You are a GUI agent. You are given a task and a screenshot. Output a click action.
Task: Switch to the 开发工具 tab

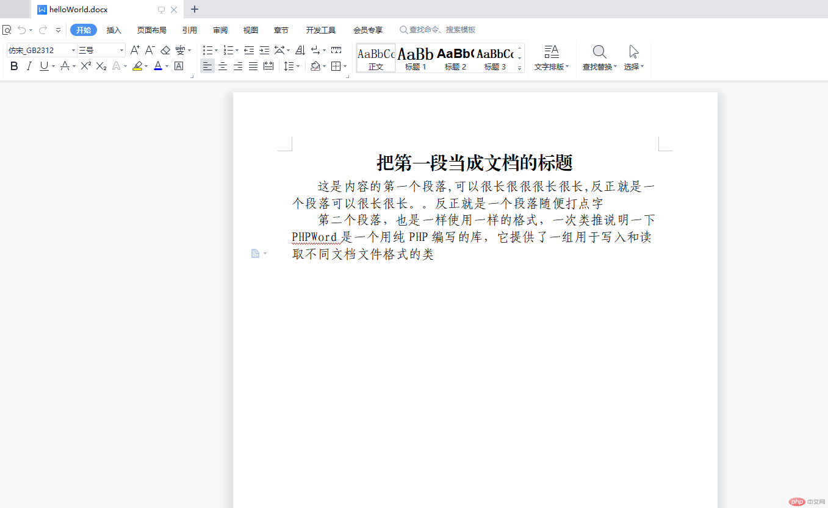(321, 30)
